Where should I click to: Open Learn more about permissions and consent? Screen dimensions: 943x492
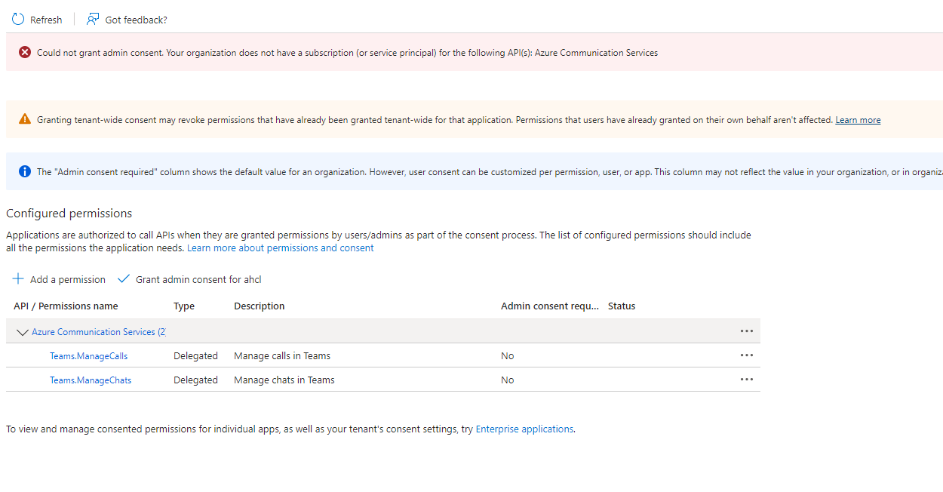tap(280, 248)
